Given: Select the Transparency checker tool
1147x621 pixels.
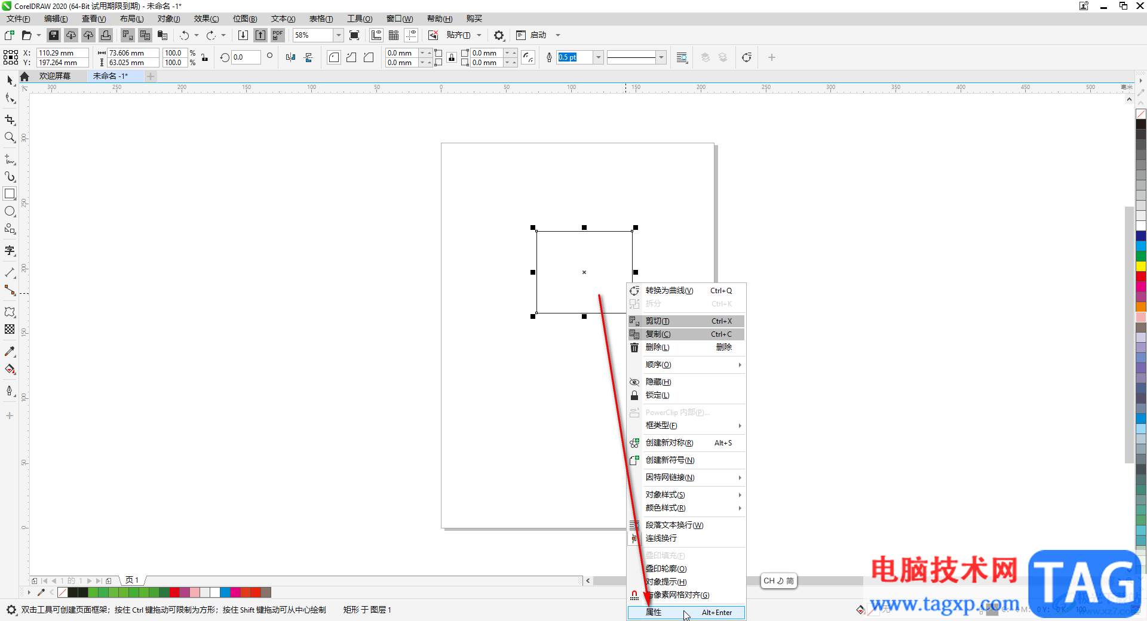Looking at the screenshot, I should point(10,329).
